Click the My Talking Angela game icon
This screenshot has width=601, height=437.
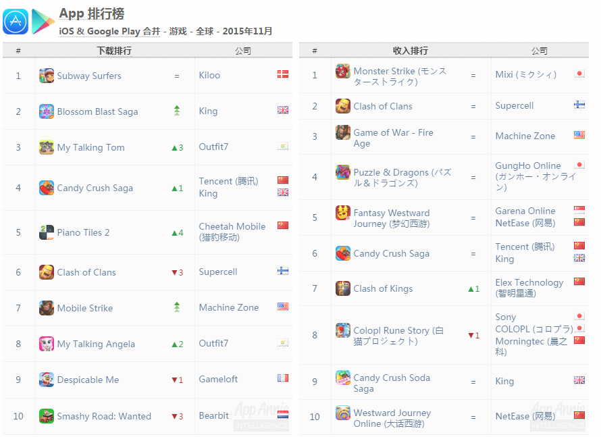point(47,344)
